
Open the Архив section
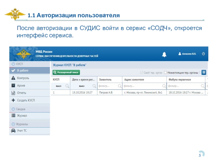tap(30, 86)
